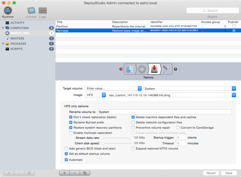Click the Runtime toolbar icon
This screenshot has height=177, width=241.
point(8,11)
